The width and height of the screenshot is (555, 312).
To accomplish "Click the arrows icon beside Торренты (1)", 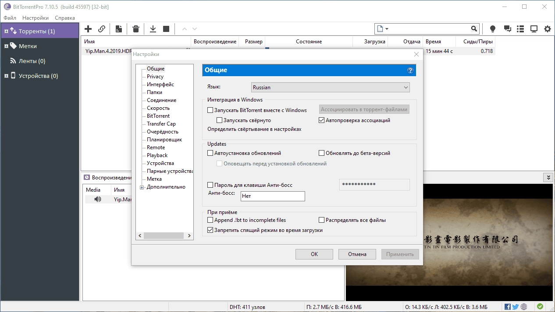I will 13,31.
